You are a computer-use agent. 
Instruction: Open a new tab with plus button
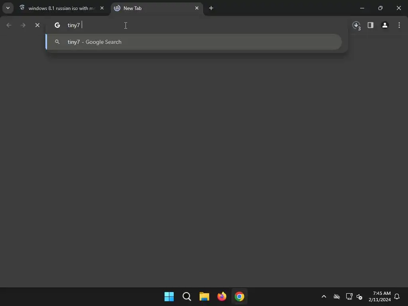point(211,8)
